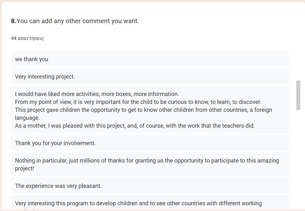Viewport: 305px width, 211px height.
Task: Click the response starting "Nothing in particular"
Action: click(147, 161)
